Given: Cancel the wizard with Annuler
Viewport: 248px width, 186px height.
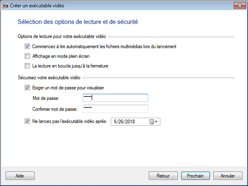Looking at the screenshot, I should (228, 176).
